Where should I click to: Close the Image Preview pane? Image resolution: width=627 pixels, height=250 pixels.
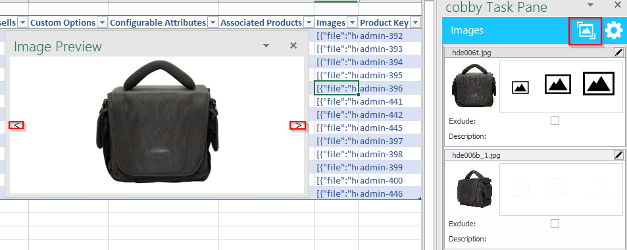tap(293, 45)
